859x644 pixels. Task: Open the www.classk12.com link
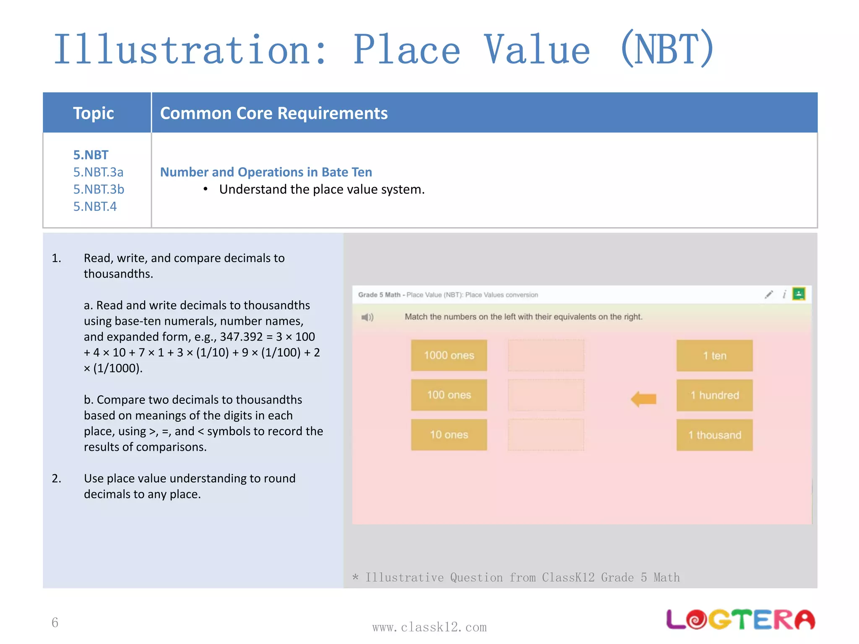tap(429, 627)
